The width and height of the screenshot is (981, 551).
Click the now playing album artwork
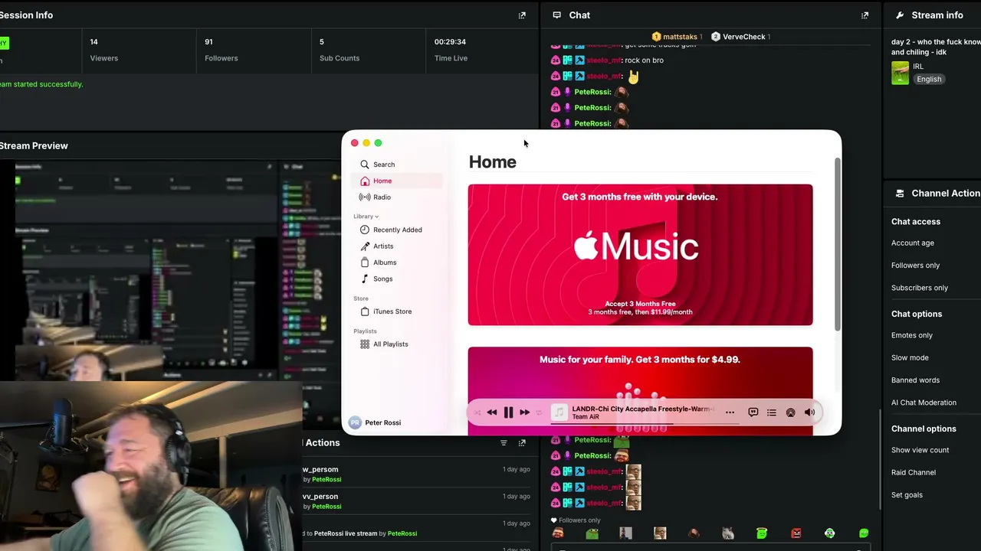pyautogui.click(x=559, y=412)
